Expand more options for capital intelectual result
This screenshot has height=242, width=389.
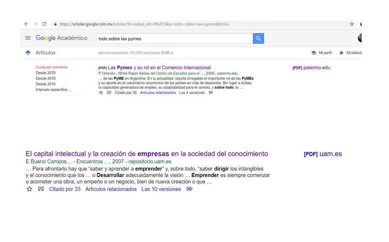(x=189, y=189)
